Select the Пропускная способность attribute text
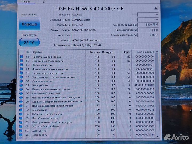The height and width of the screenshot is (144, 192). click(47, 61)
